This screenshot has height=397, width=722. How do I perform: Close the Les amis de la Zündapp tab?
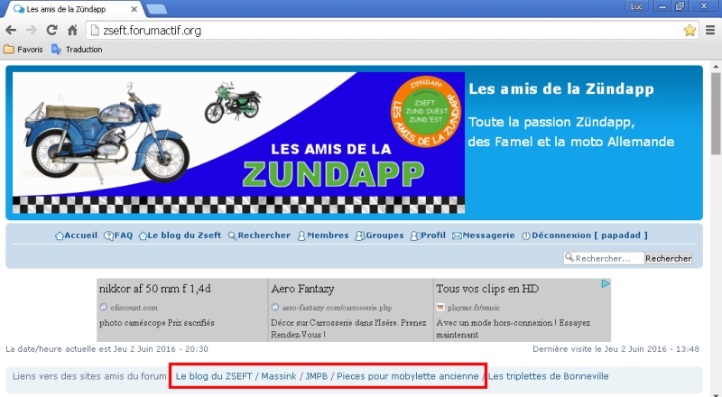click(134, 9)
